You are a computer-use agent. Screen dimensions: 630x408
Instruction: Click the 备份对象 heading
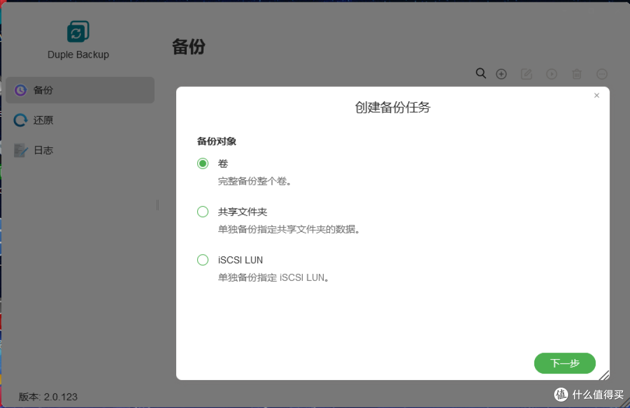coord(216,142)
